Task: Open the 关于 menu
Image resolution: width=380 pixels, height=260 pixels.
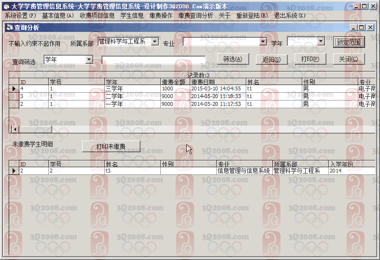Action: click(x=225, y=15)
